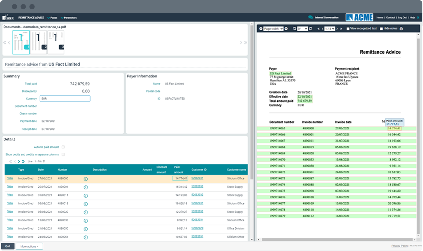Go to next page of preview

coord(337,29)
